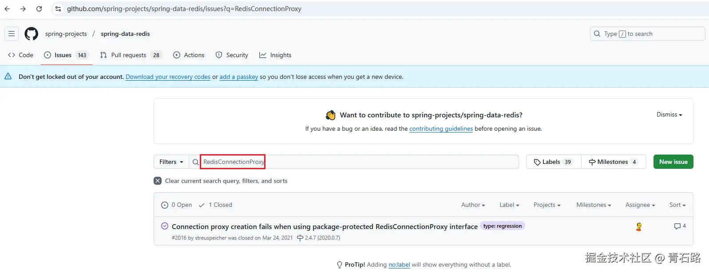Open the Security tab
This screenshot has height=272, width=709.
click(232, 55)
